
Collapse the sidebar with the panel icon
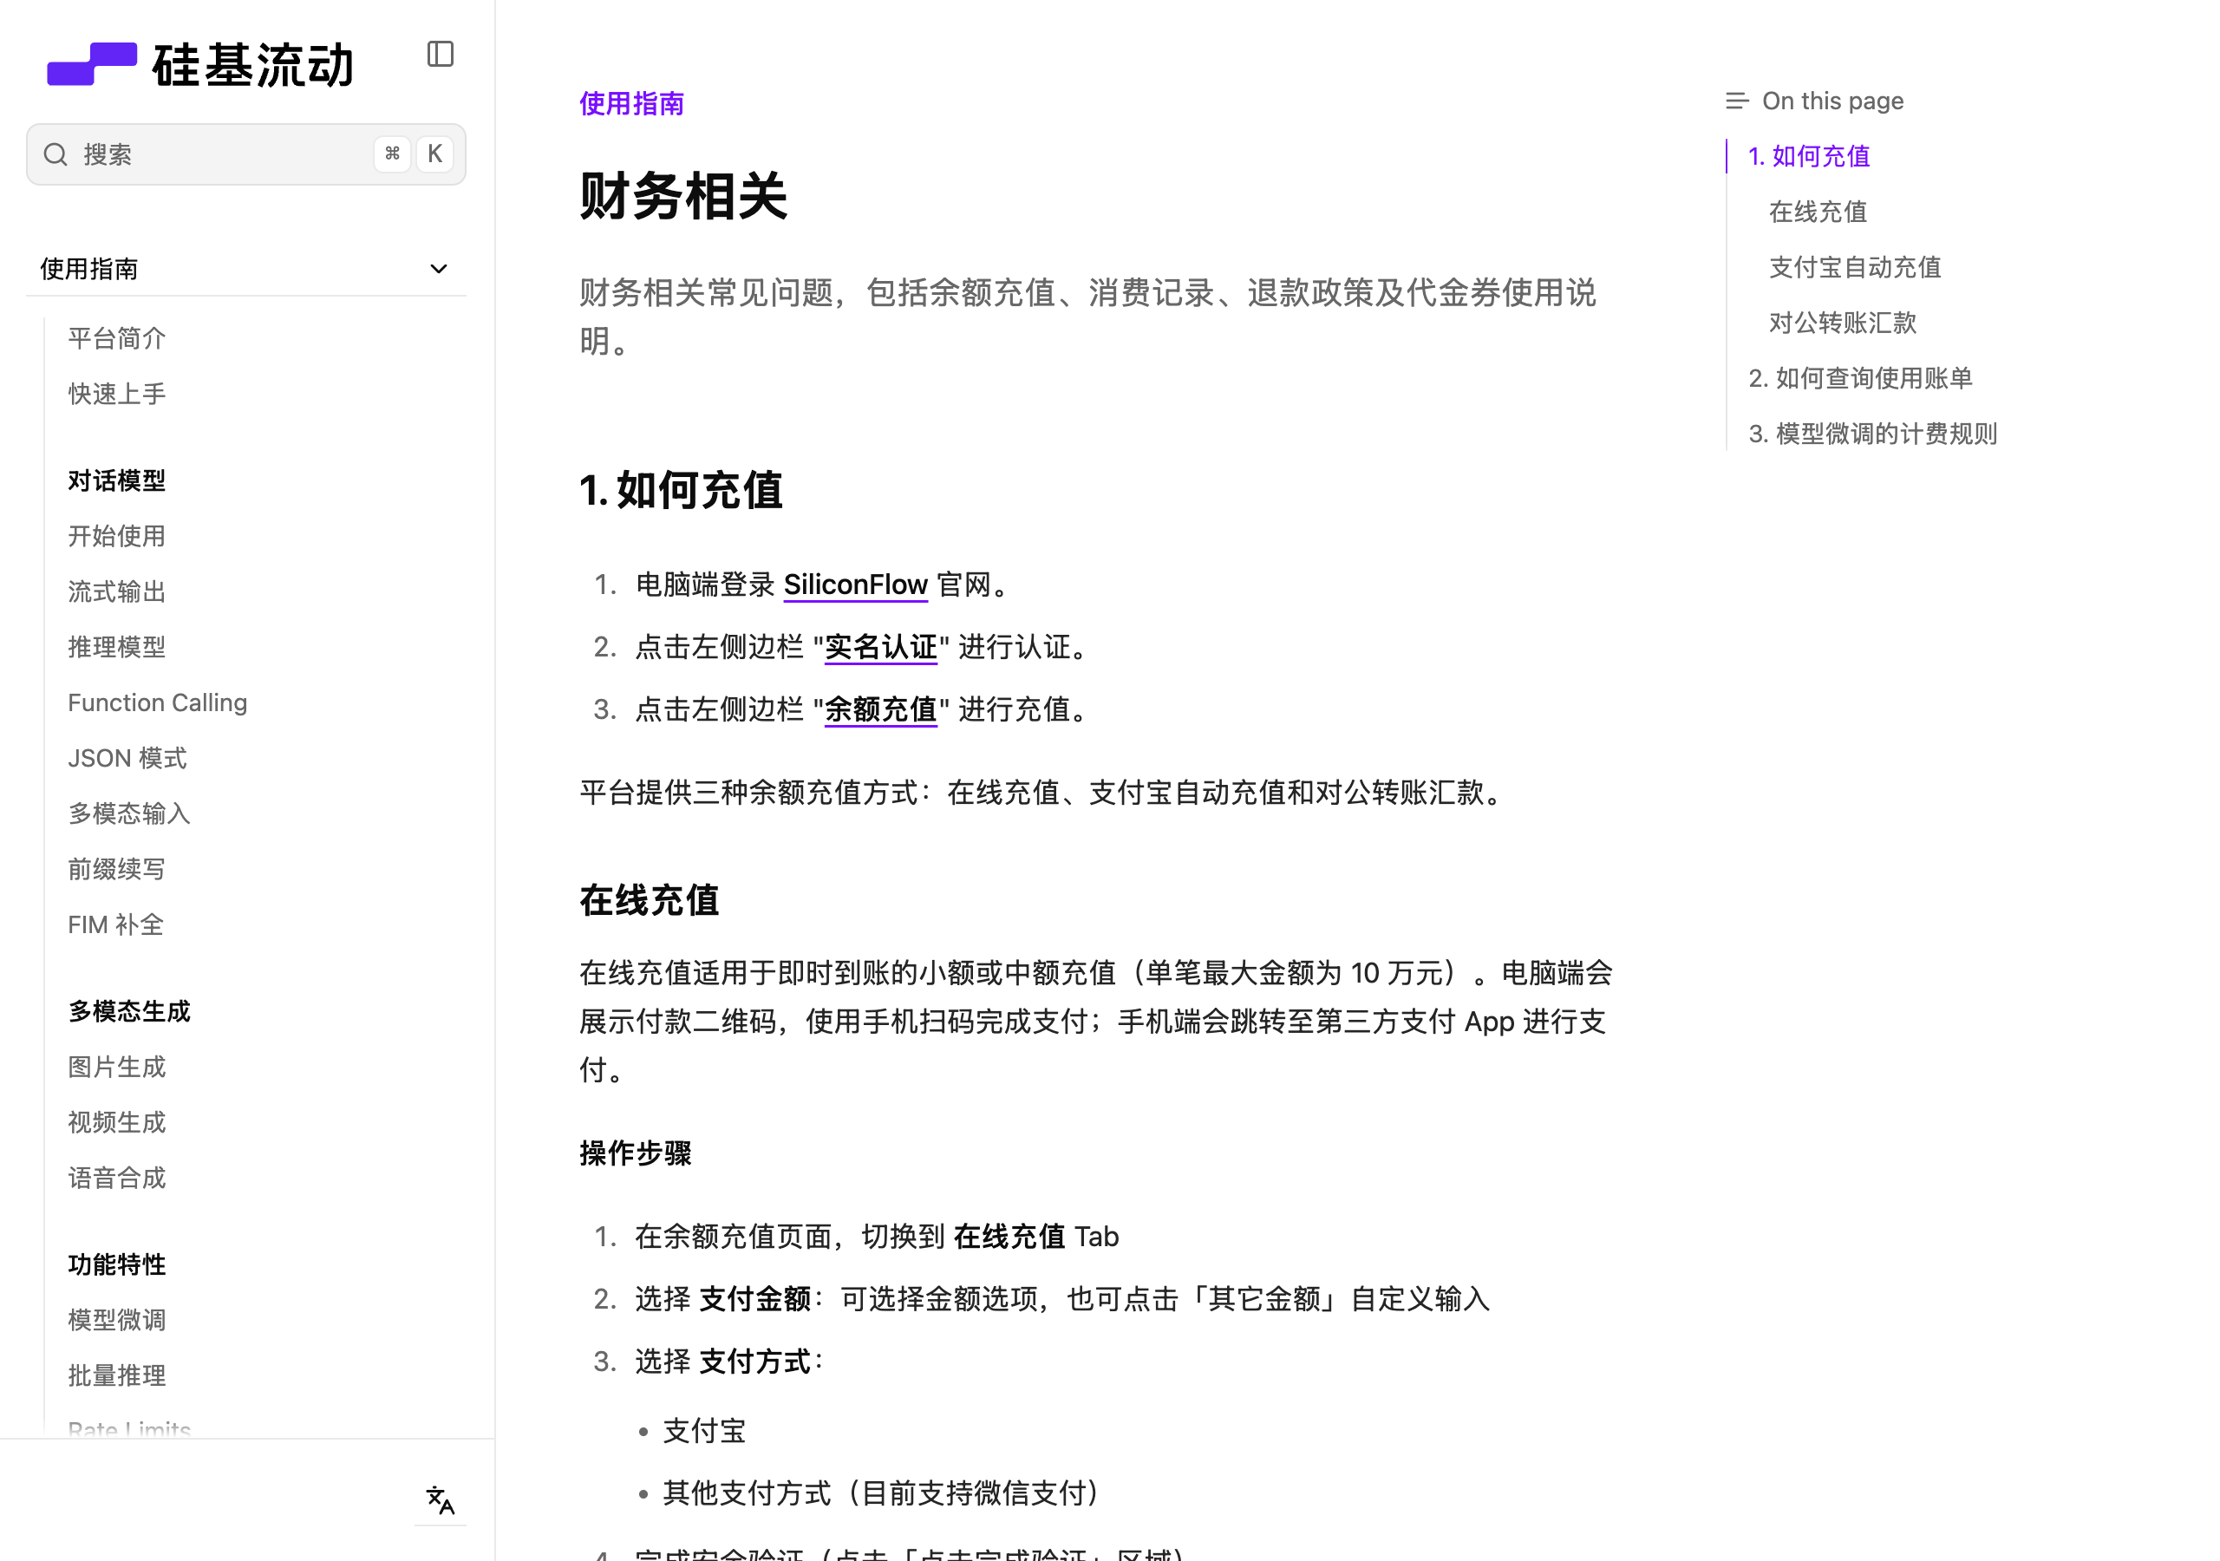[x=440, y=54]
